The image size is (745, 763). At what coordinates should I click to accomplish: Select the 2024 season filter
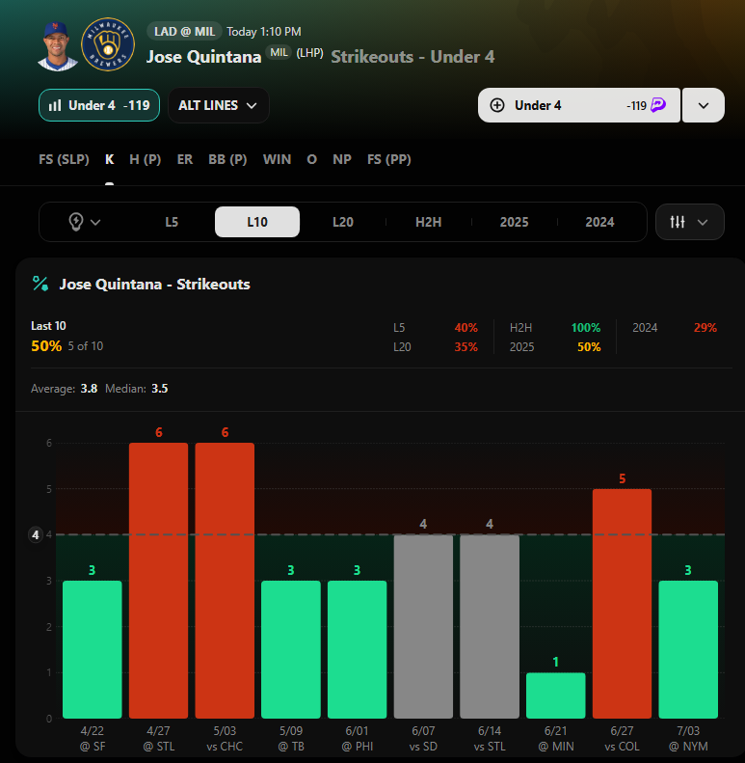pos(599,222)
